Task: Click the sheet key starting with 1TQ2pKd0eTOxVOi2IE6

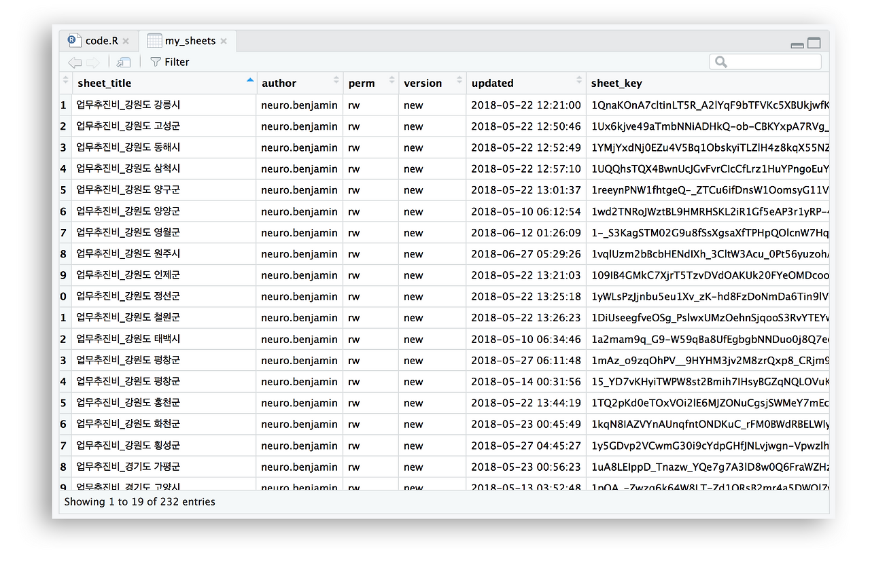Action: coord(710,403)
